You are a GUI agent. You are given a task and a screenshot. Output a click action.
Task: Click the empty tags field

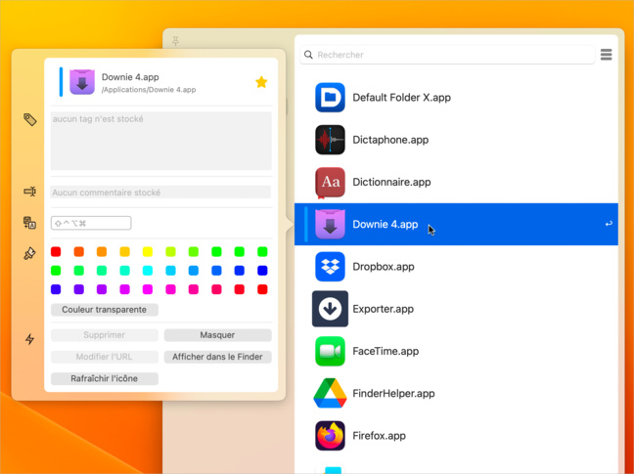point(160,141)
